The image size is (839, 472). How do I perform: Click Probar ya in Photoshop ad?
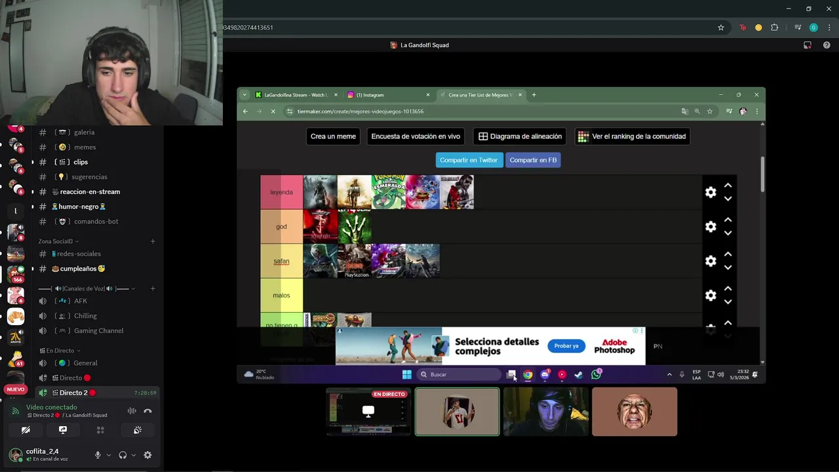(x=566, y=346)
